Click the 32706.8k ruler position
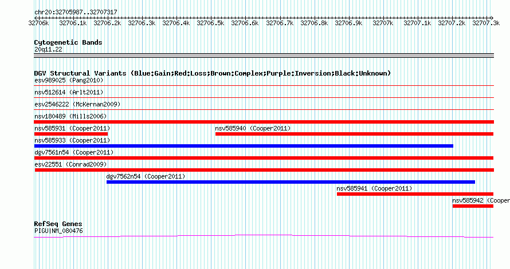The width and height of the screenshot is (510, 269). tap(314, 23)
